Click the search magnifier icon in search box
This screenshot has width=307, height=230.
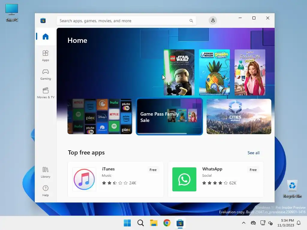click(x=191, y=21)
